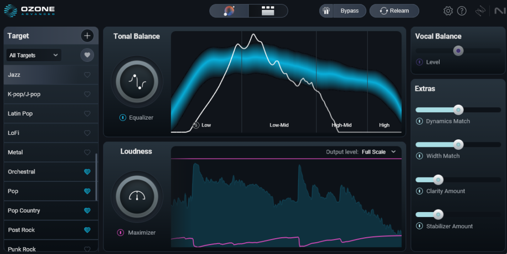Switch to the detailed modules view tab
The width and height of the screenshot is (507, 254).
pos(268,11)
